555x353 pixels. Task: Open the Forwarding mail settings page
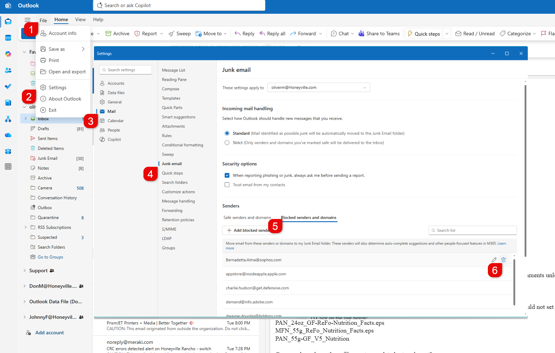click(172, 211)
